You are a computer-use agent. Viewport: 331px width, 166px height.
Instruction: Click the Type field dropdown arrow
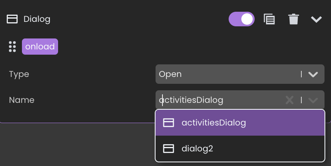313,74
